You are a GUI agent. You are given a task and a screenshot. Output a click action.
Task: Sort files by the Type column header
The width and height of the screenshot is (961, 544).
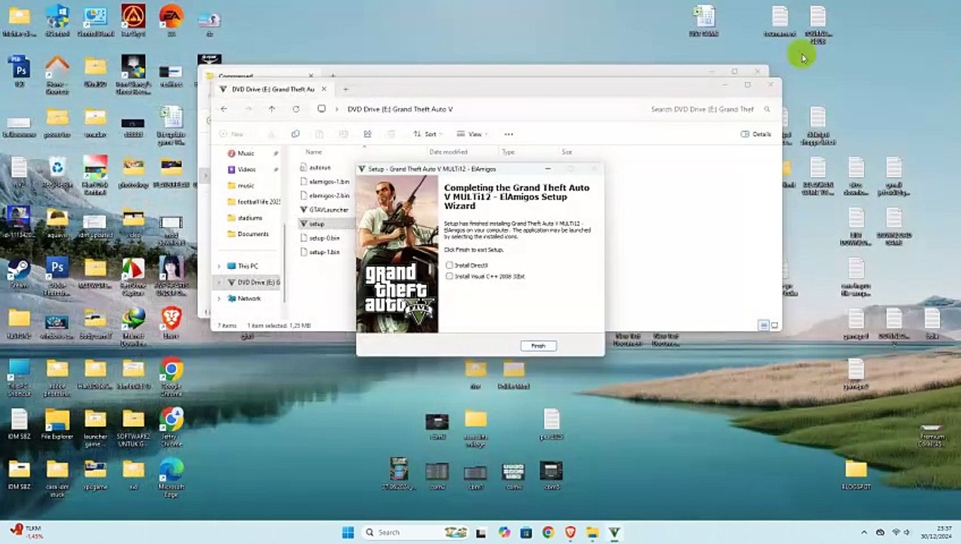[x=508, y=152]
